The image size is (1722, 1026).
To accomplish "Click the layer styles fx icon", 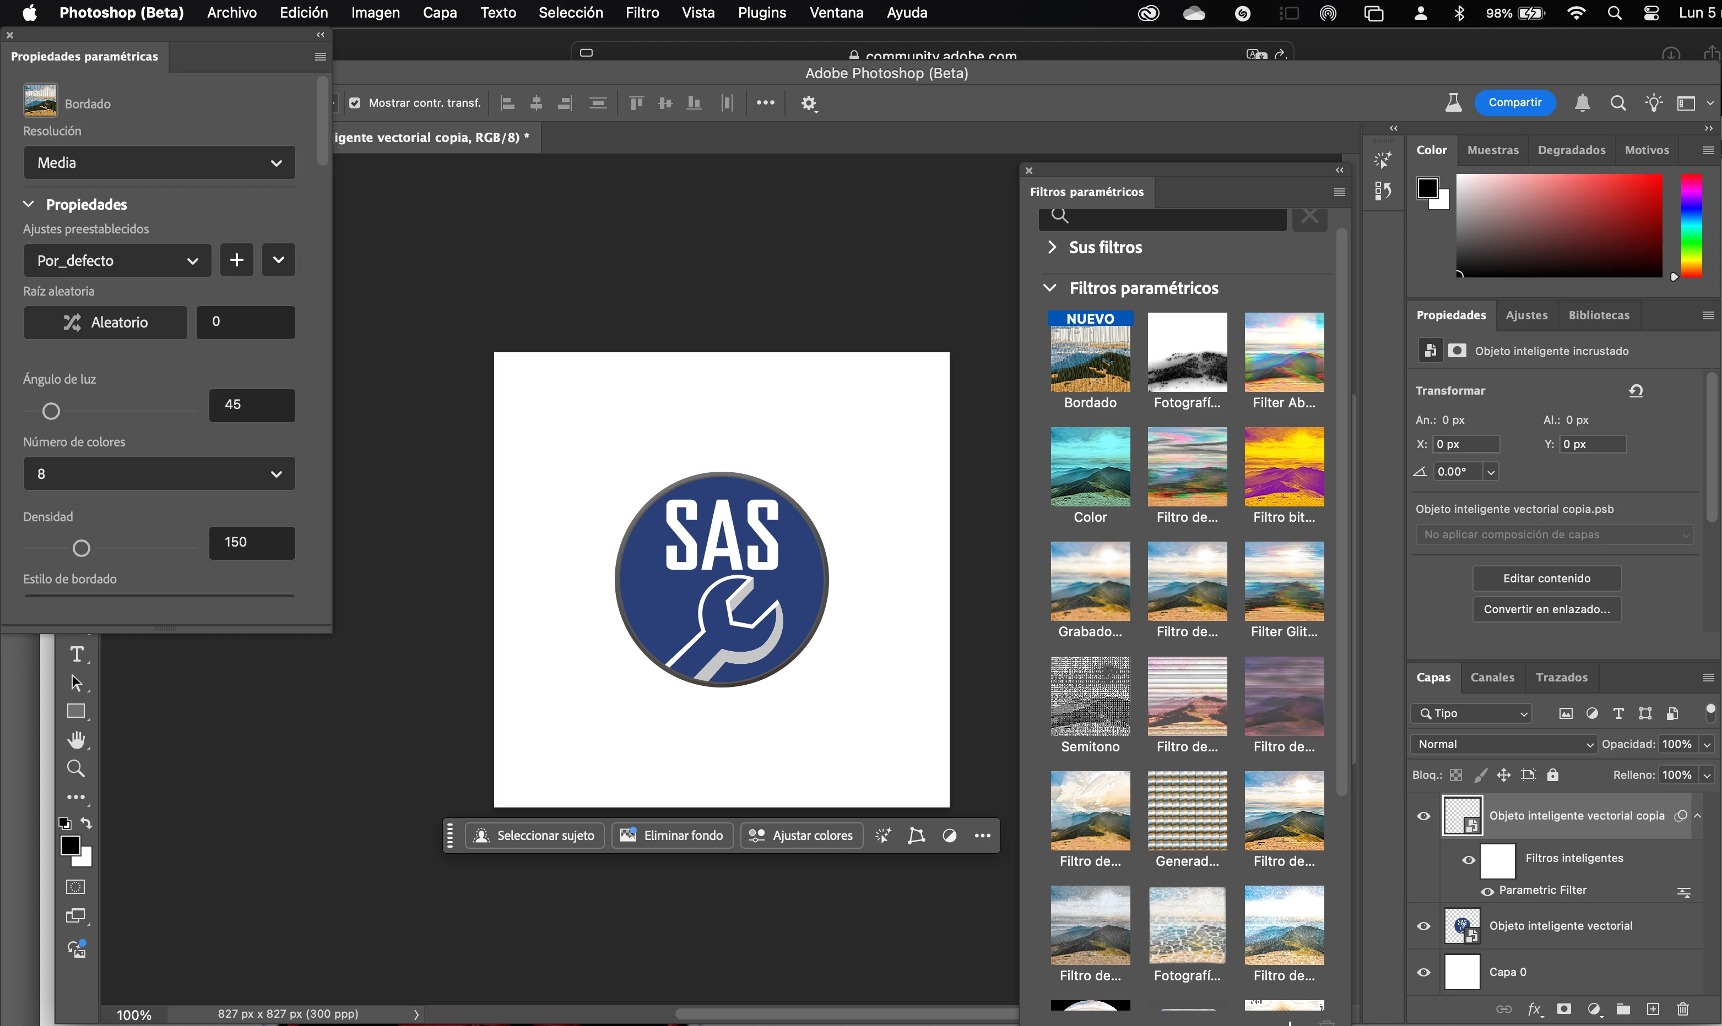I will (x=1534, y=1009).
